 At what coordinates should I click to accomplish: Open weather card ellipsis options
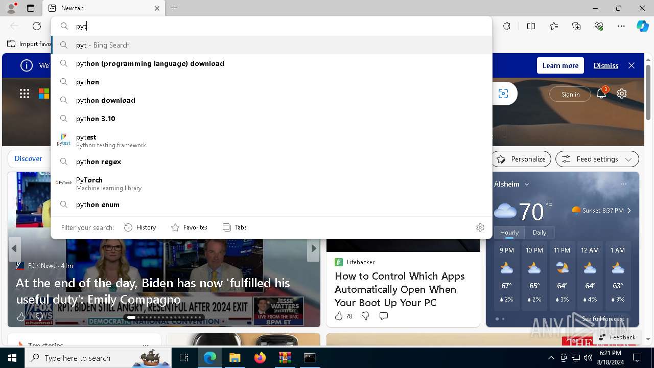pos(623,184)
